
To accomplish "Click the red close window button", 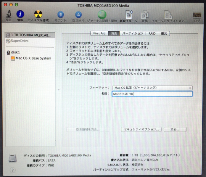I will [x=5, y=5].
